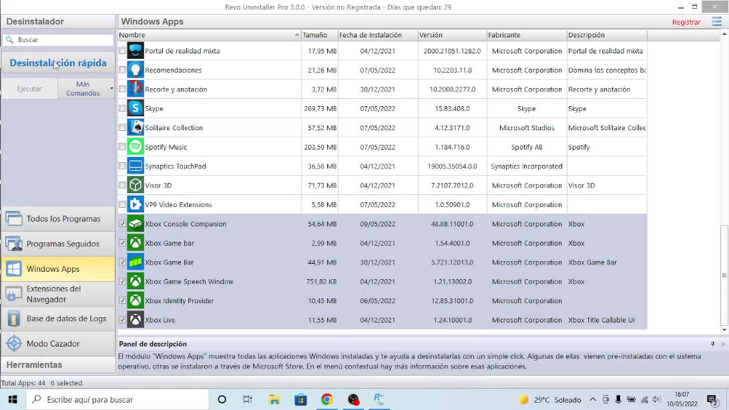Click the scrollbar up arrow of app list
The height and width of the screenshot is (410, 729).
click(x=724, y=33)
